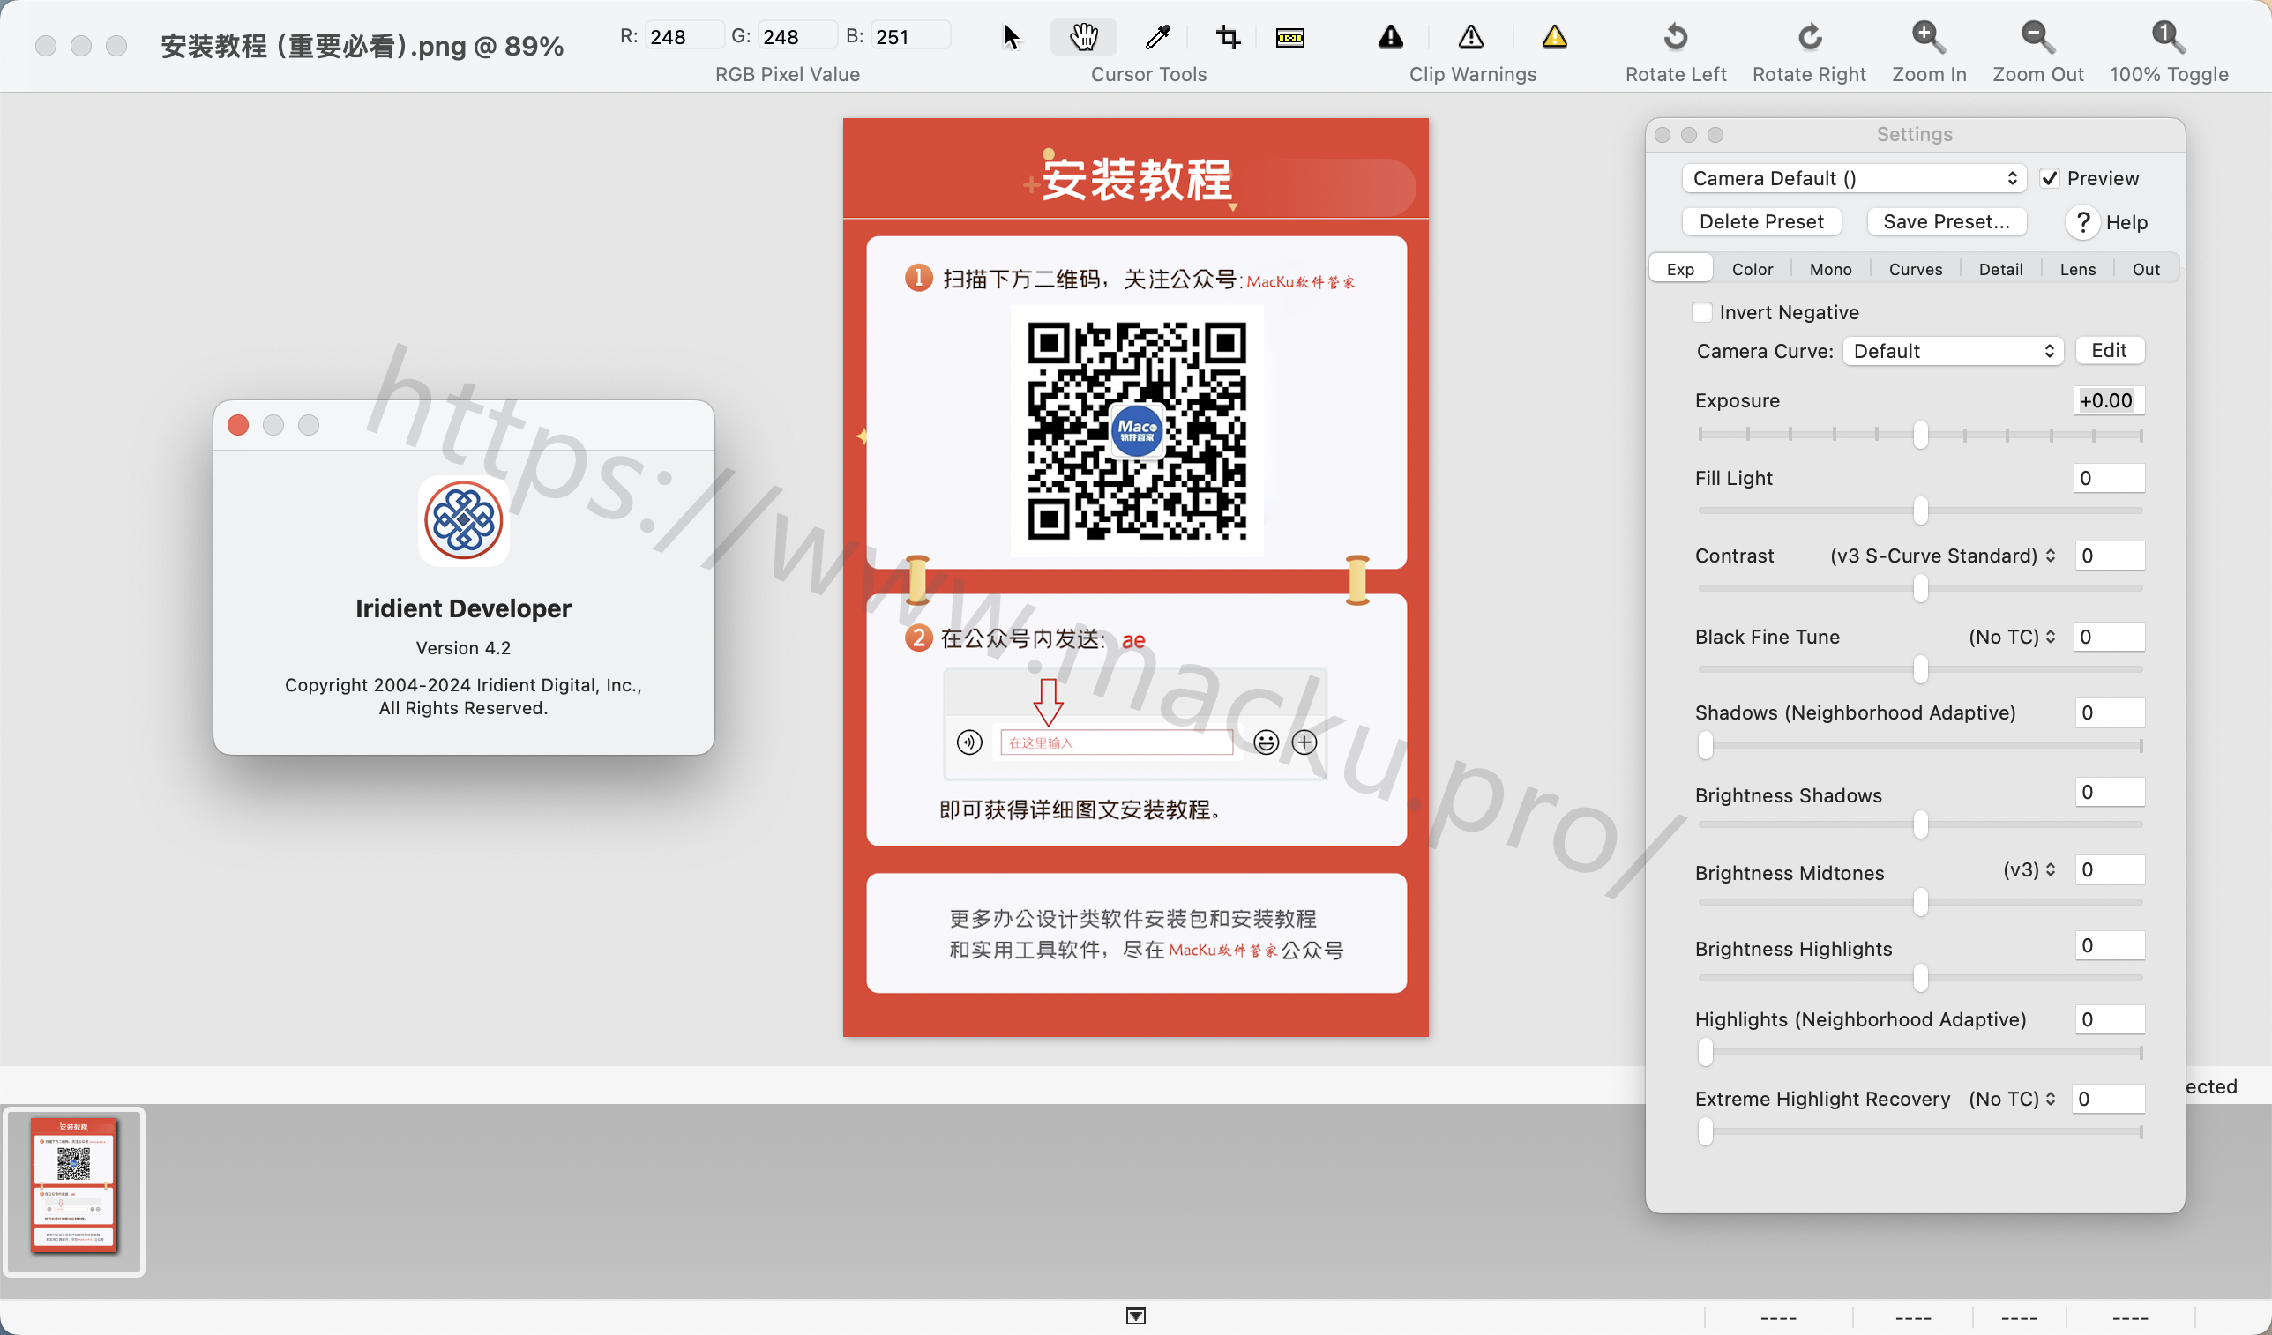The height and width of the screenshot is (1335, 2272).
Task: Open the Camera Default preset dropdown
Action: tap(1854, 178)
